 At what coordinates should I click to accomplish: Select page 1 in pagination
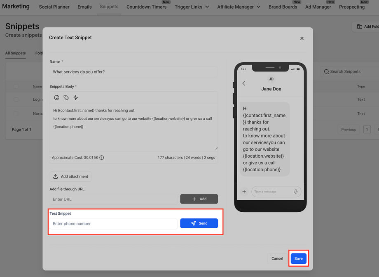coord(367,130)
